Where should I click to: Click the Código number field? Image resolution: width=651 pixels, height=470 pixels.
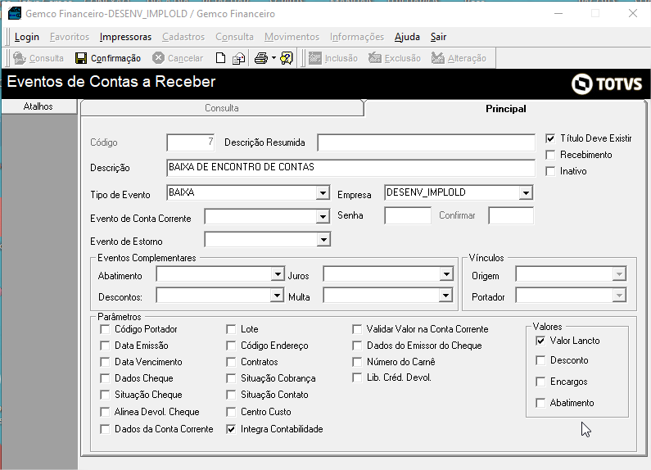pyautogui.click(x=191, y=142)
